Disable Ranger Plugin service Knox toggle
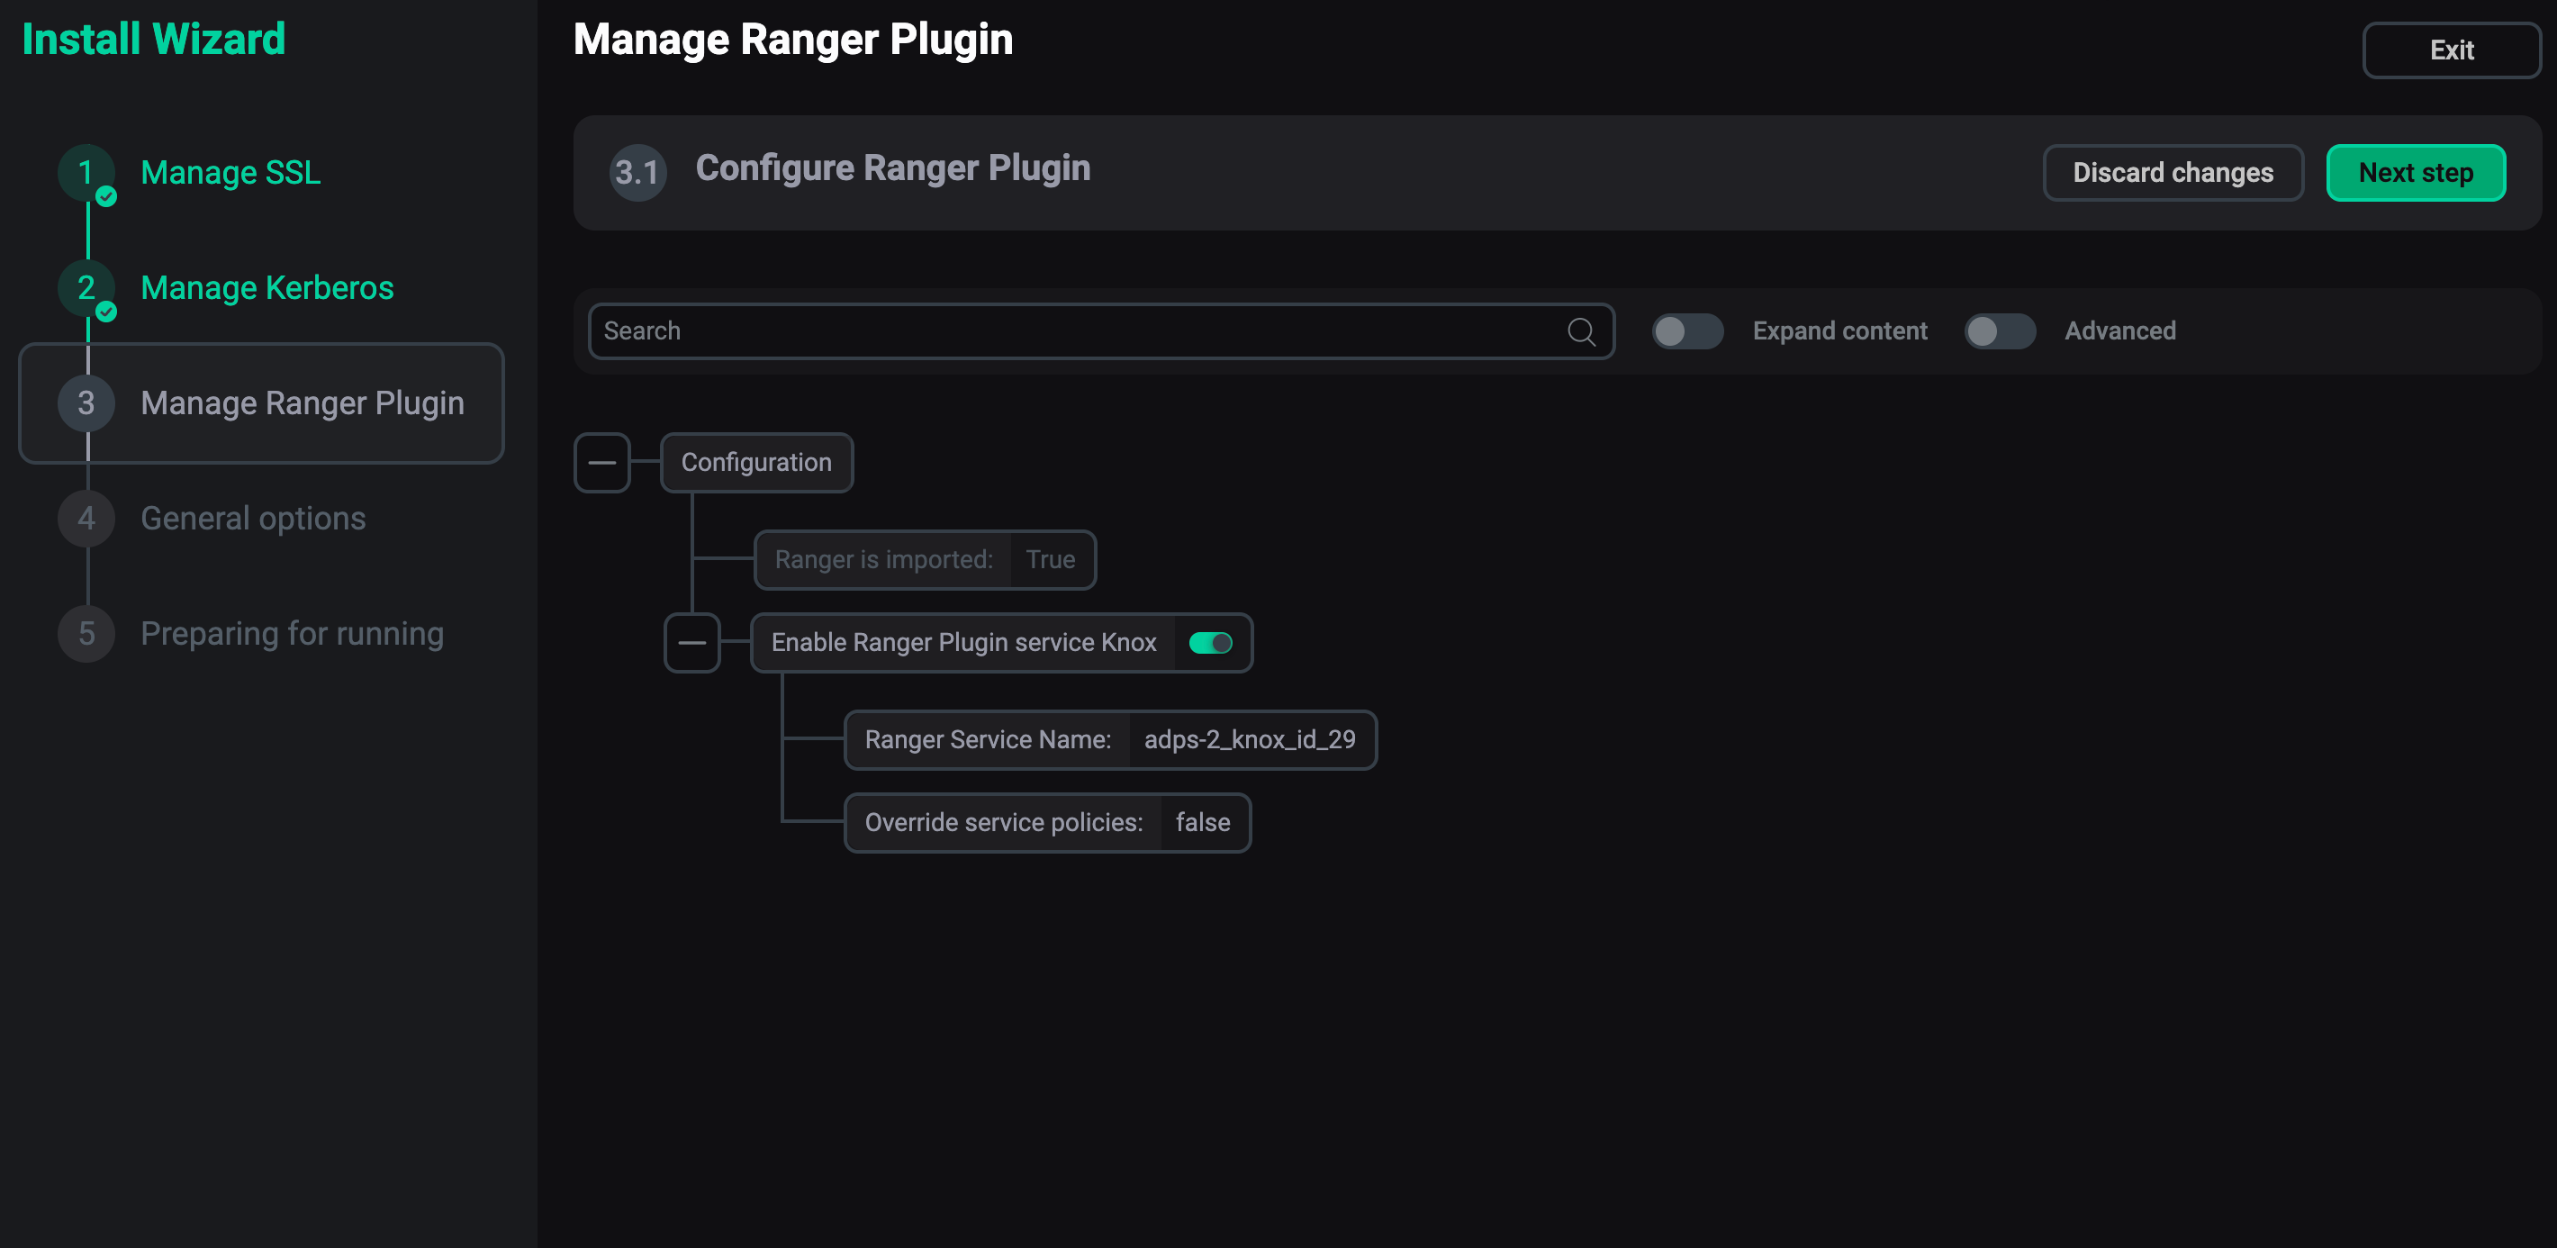 1211,644
